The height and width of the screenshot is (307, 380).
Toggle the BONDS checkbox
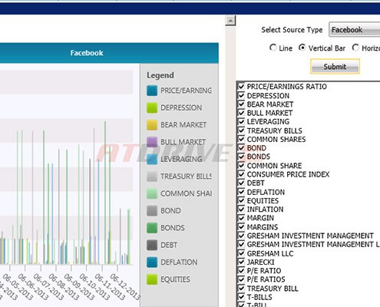[241, 157]
